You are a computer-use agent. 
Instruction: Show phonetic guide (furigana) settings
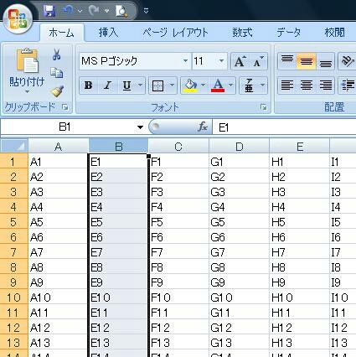coord(249,85)
